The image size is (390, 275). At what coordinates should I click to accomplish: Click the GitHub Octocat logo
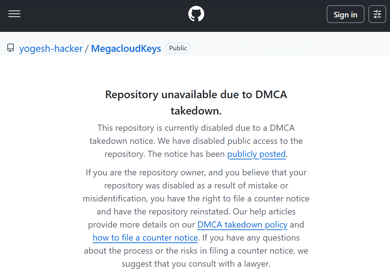click(196, 14)
